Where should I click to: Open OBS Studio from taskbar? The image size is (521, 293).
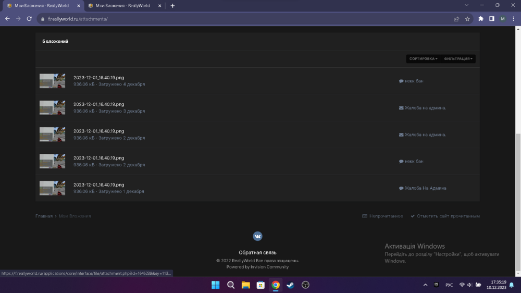[305, 285]
